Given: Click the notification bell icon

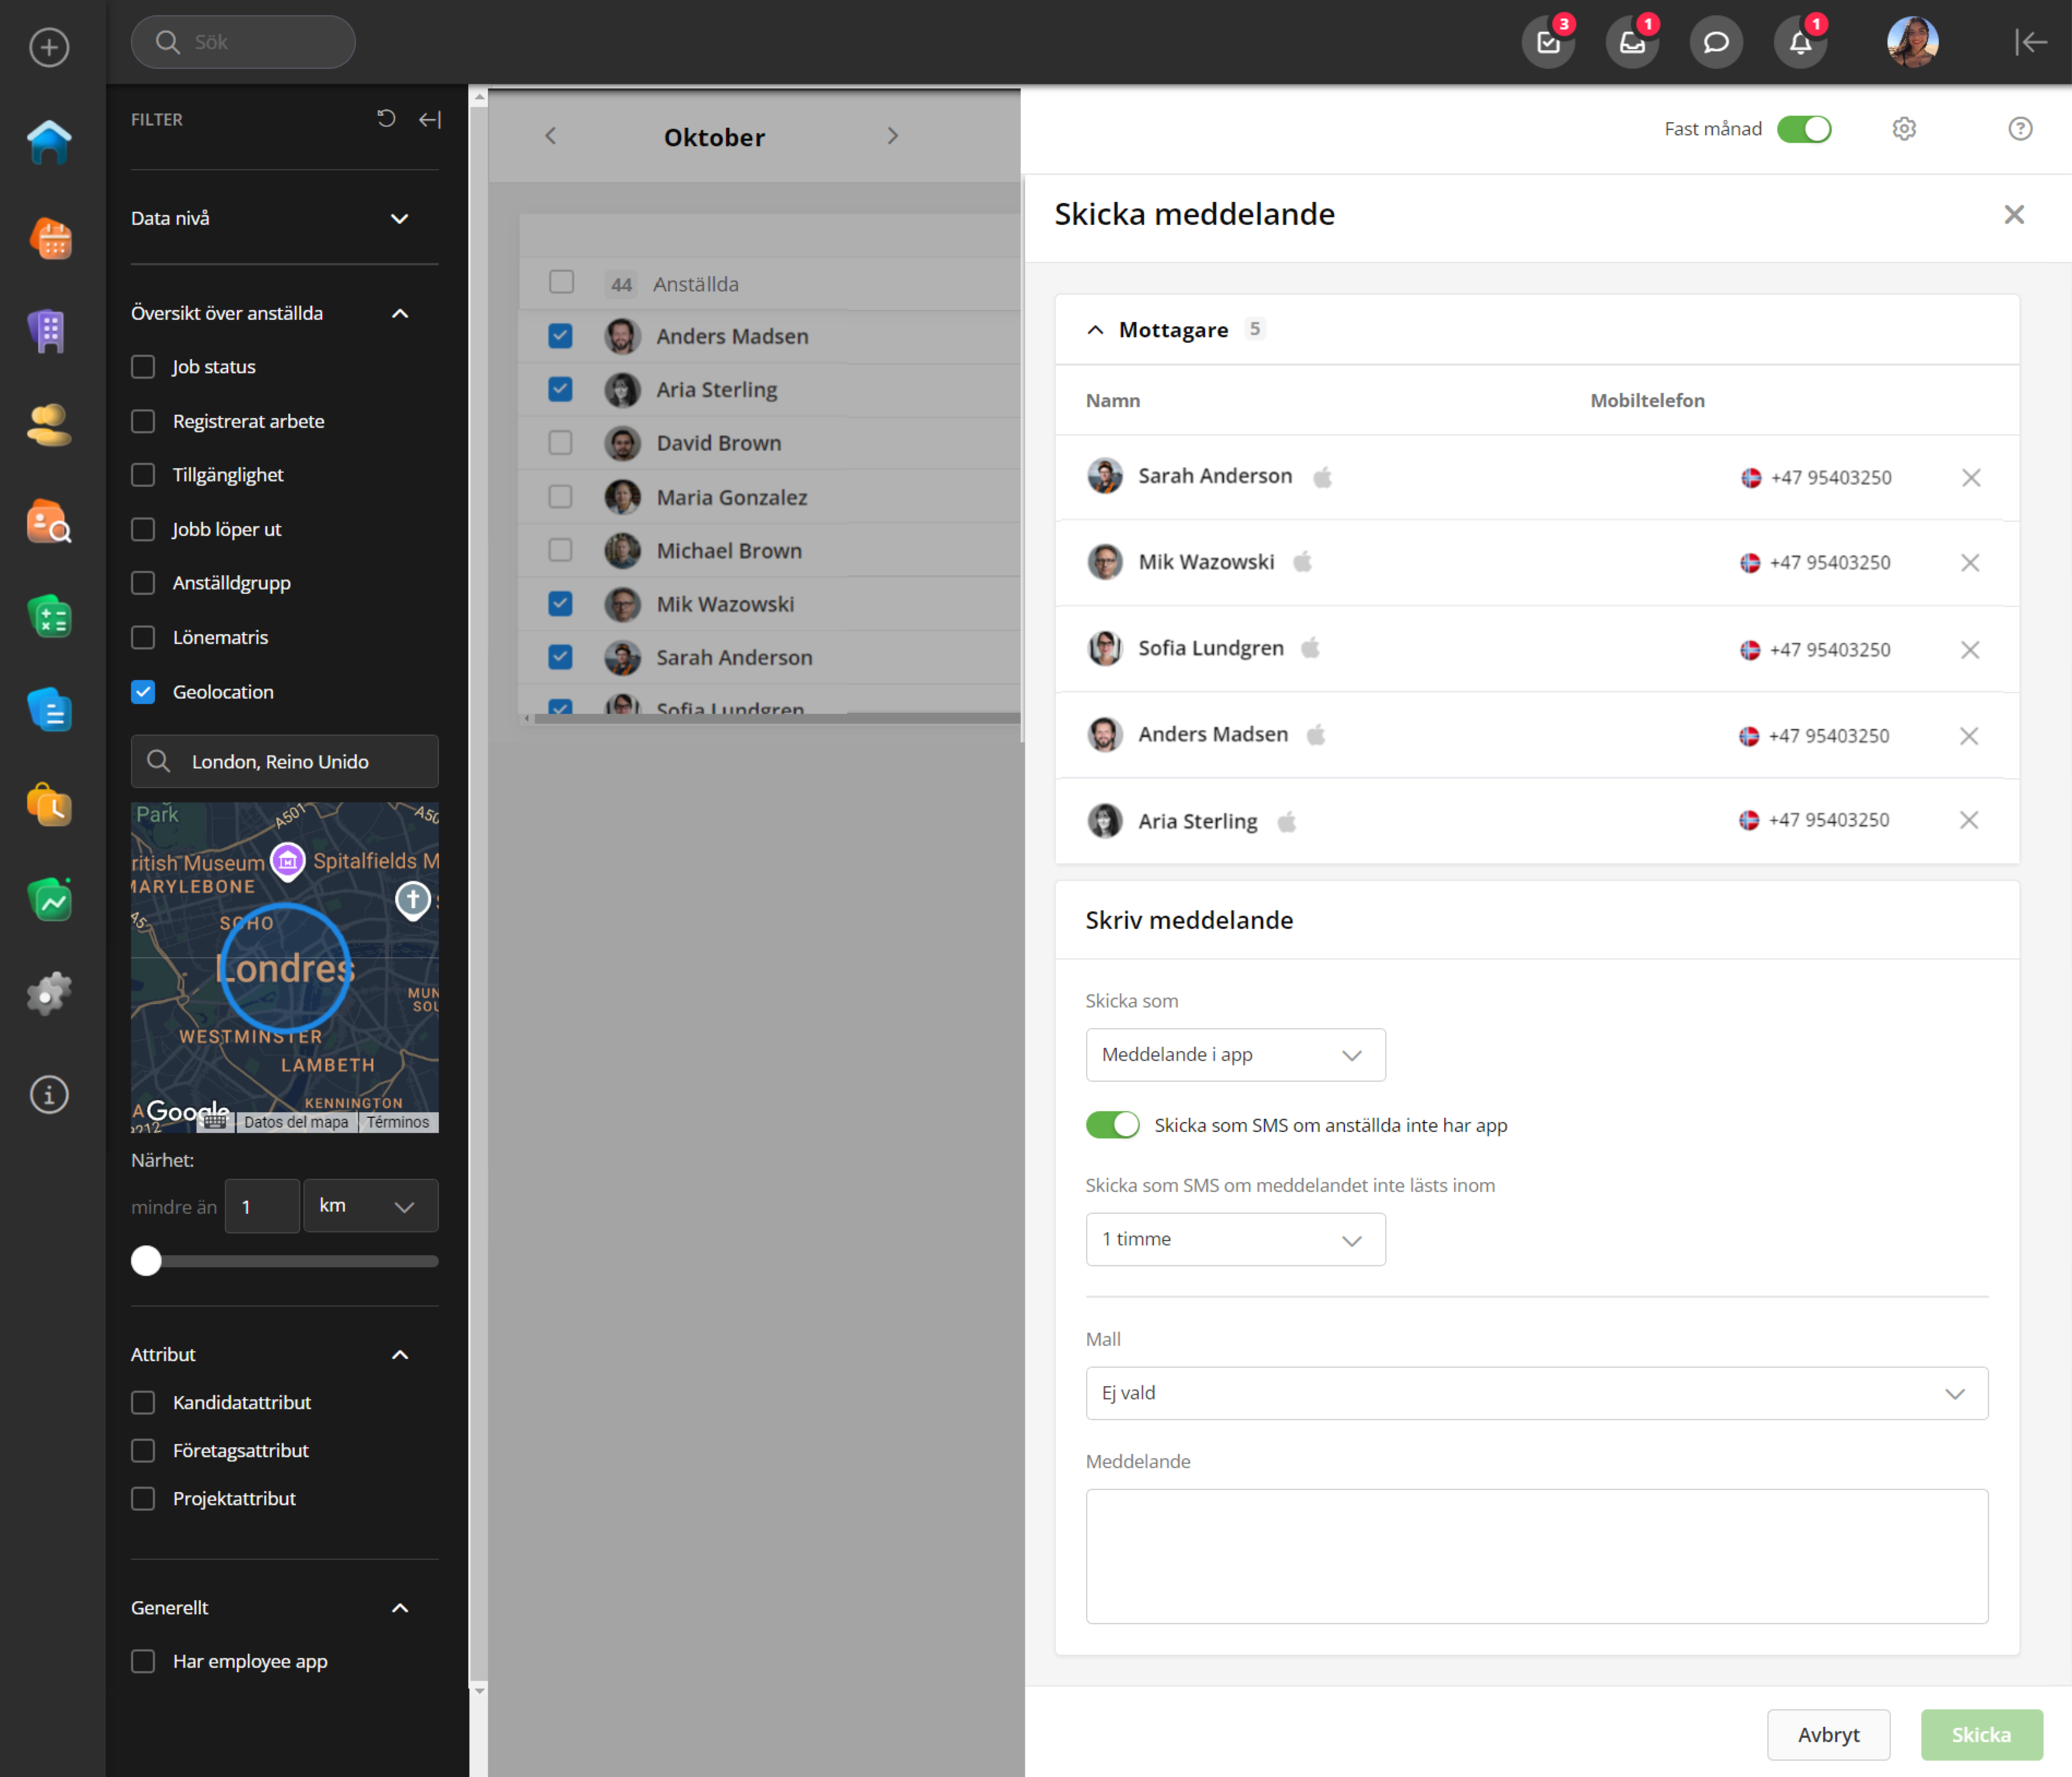Looking at the screenshot, I should click(1799, 42).
